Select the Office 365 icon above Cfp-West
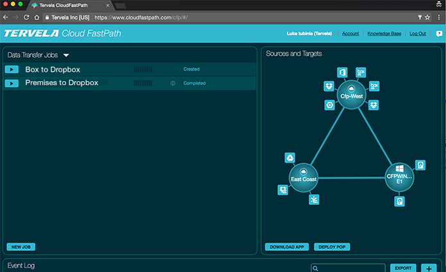Image resolution: width=446 pixels, height=272 pixels. click(342, 72)
